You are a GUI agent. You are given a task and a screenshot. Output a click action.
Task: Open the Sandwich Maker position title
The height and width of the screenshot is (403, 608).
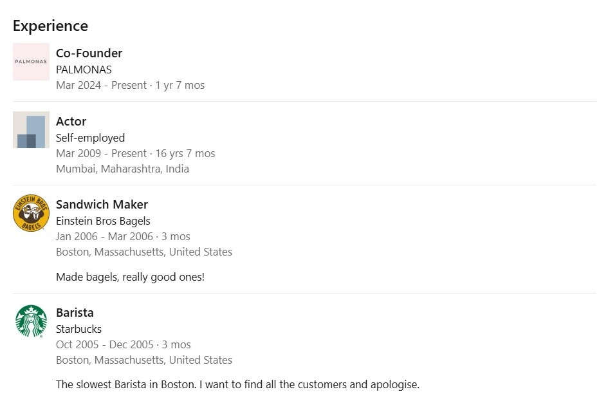tap(102, 204)
